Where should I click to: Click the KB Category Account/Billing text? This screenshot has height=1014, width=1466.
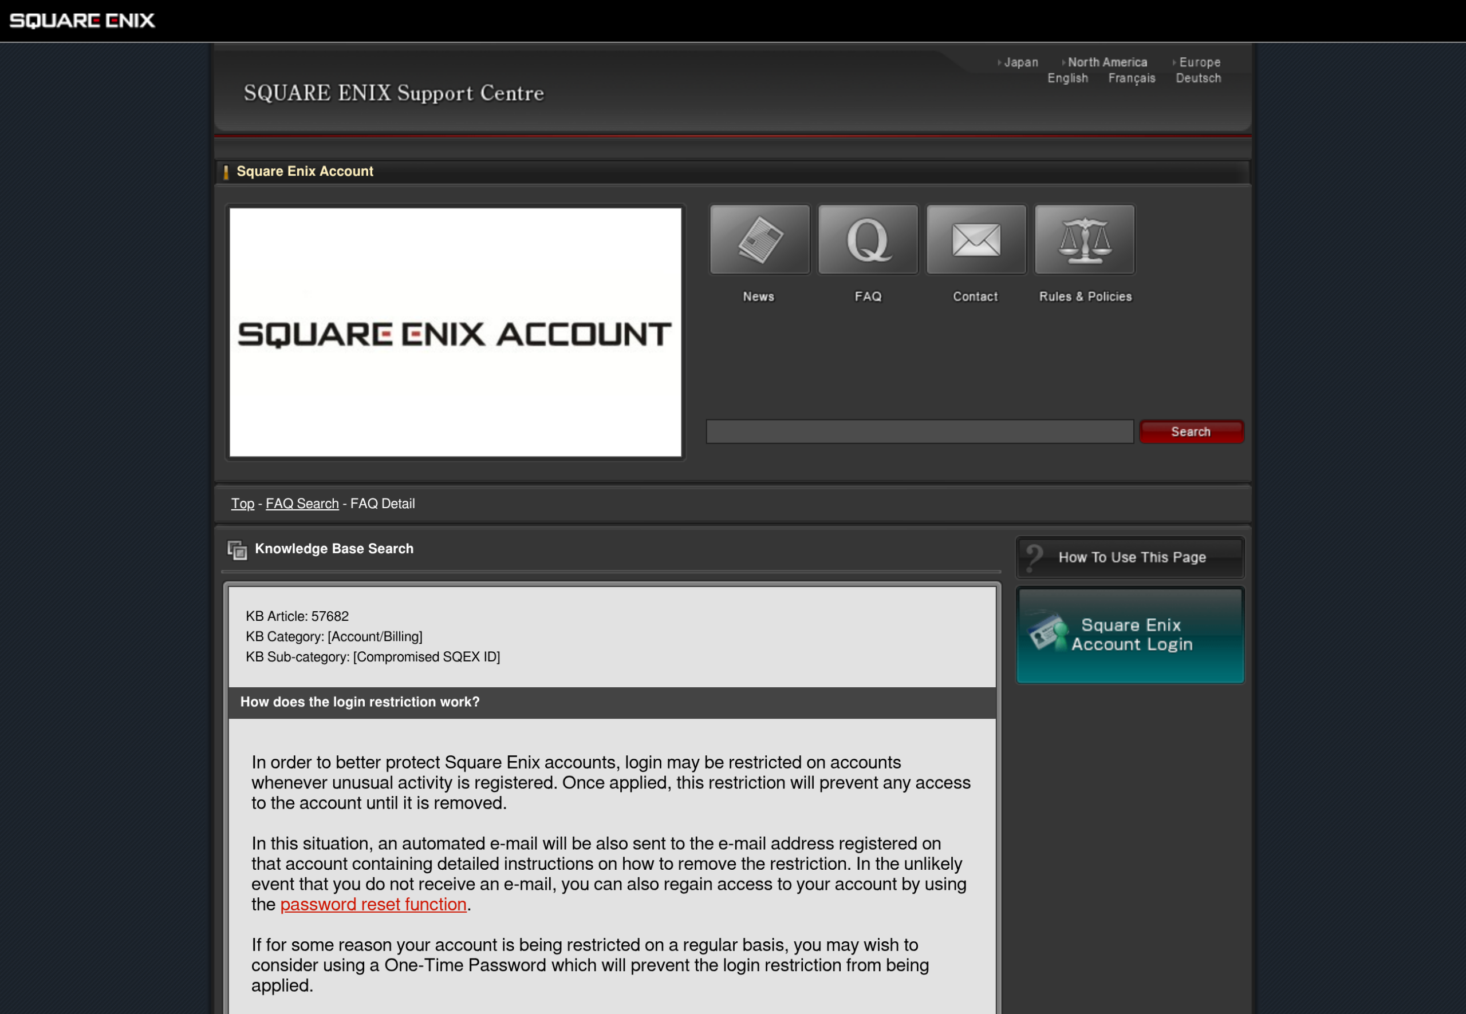[x=334, y=636]
